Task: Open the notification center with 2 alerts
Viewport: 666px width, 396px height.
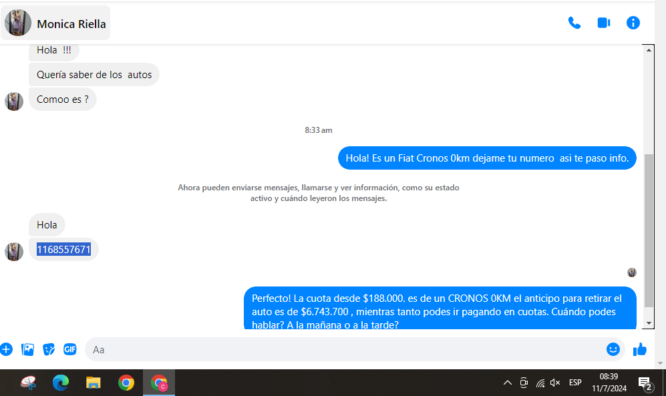Action: coord(645,383)
